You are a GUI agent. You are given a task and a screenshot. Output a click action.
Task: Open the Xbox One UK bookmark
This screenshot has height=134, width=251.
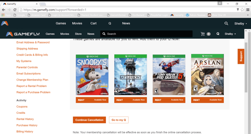coord(217,15)
